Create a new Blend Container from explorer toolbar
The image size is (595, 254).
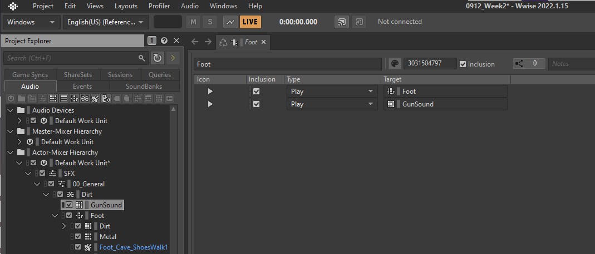coord(85,99)
